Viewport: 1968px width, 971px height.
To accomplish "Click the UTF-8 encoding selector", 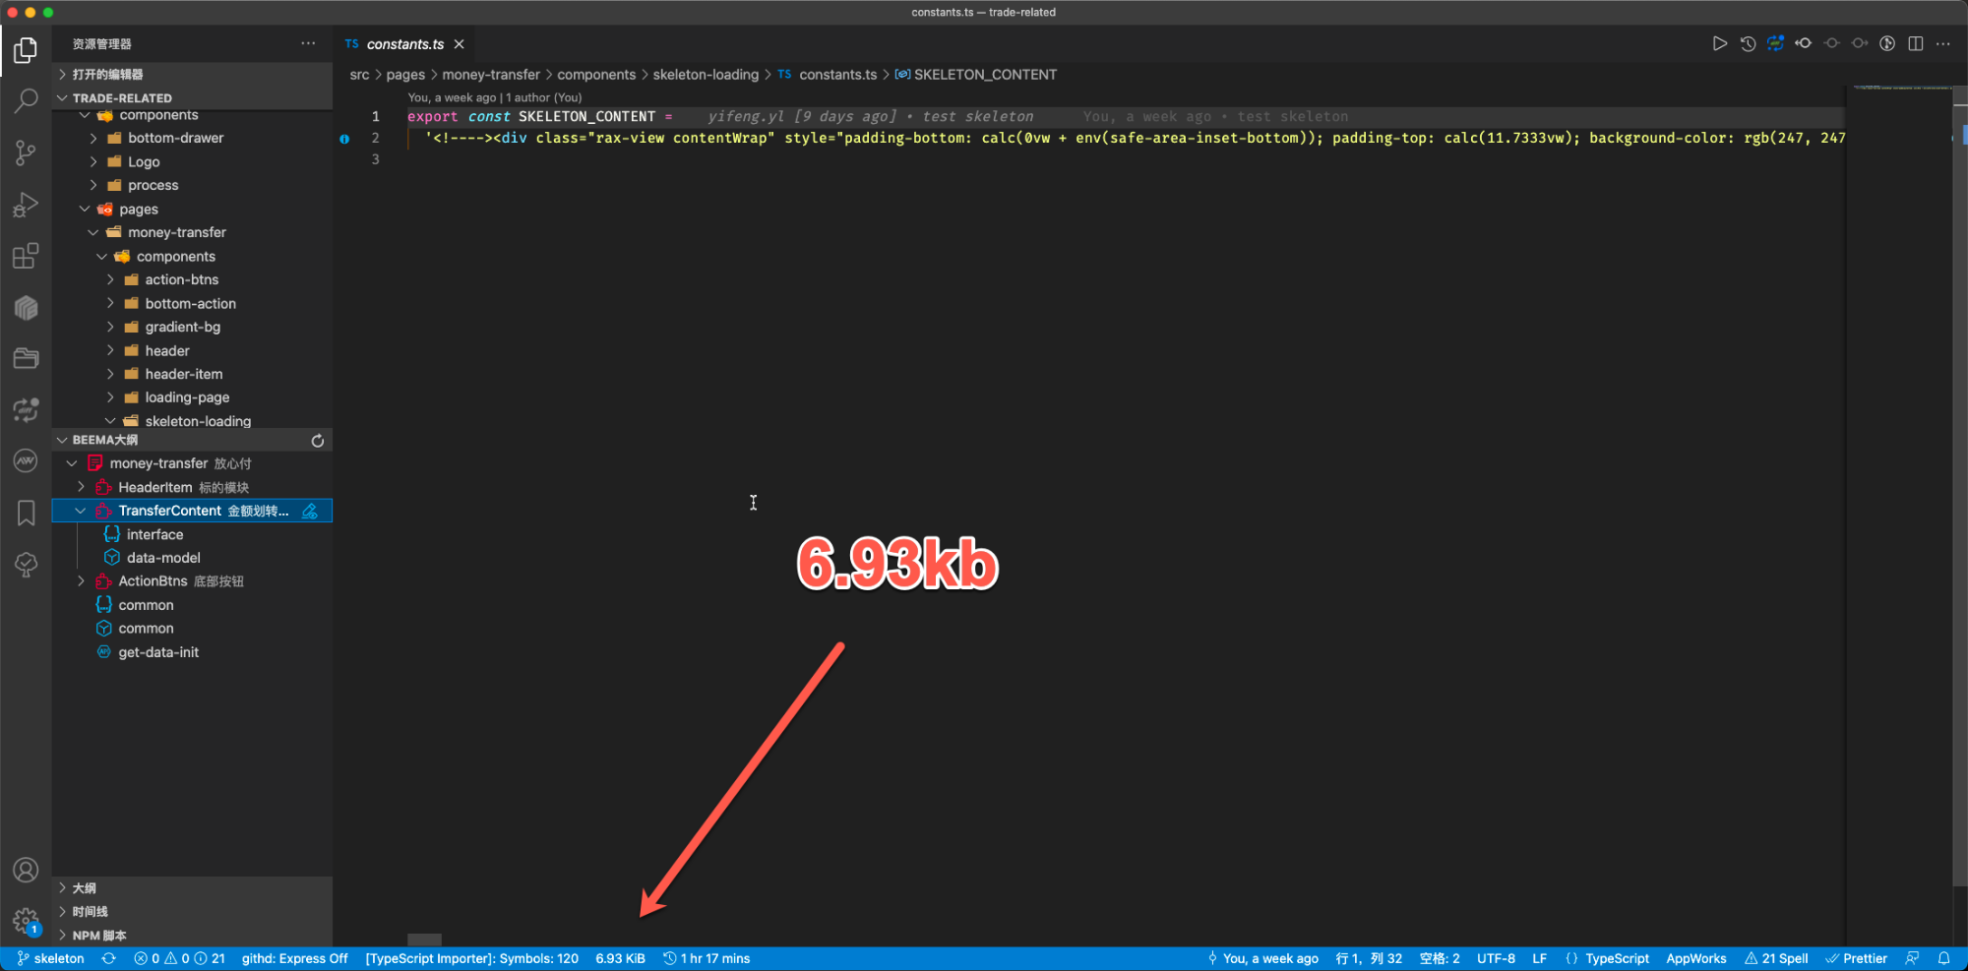I will 1496,958.
